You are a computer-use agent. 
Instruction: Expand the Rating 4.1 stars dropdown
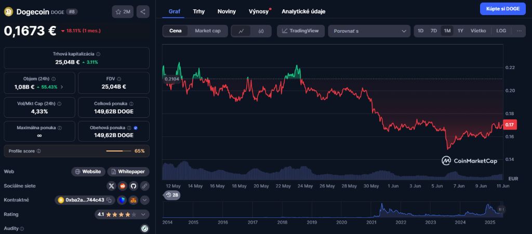pos(144,214)
